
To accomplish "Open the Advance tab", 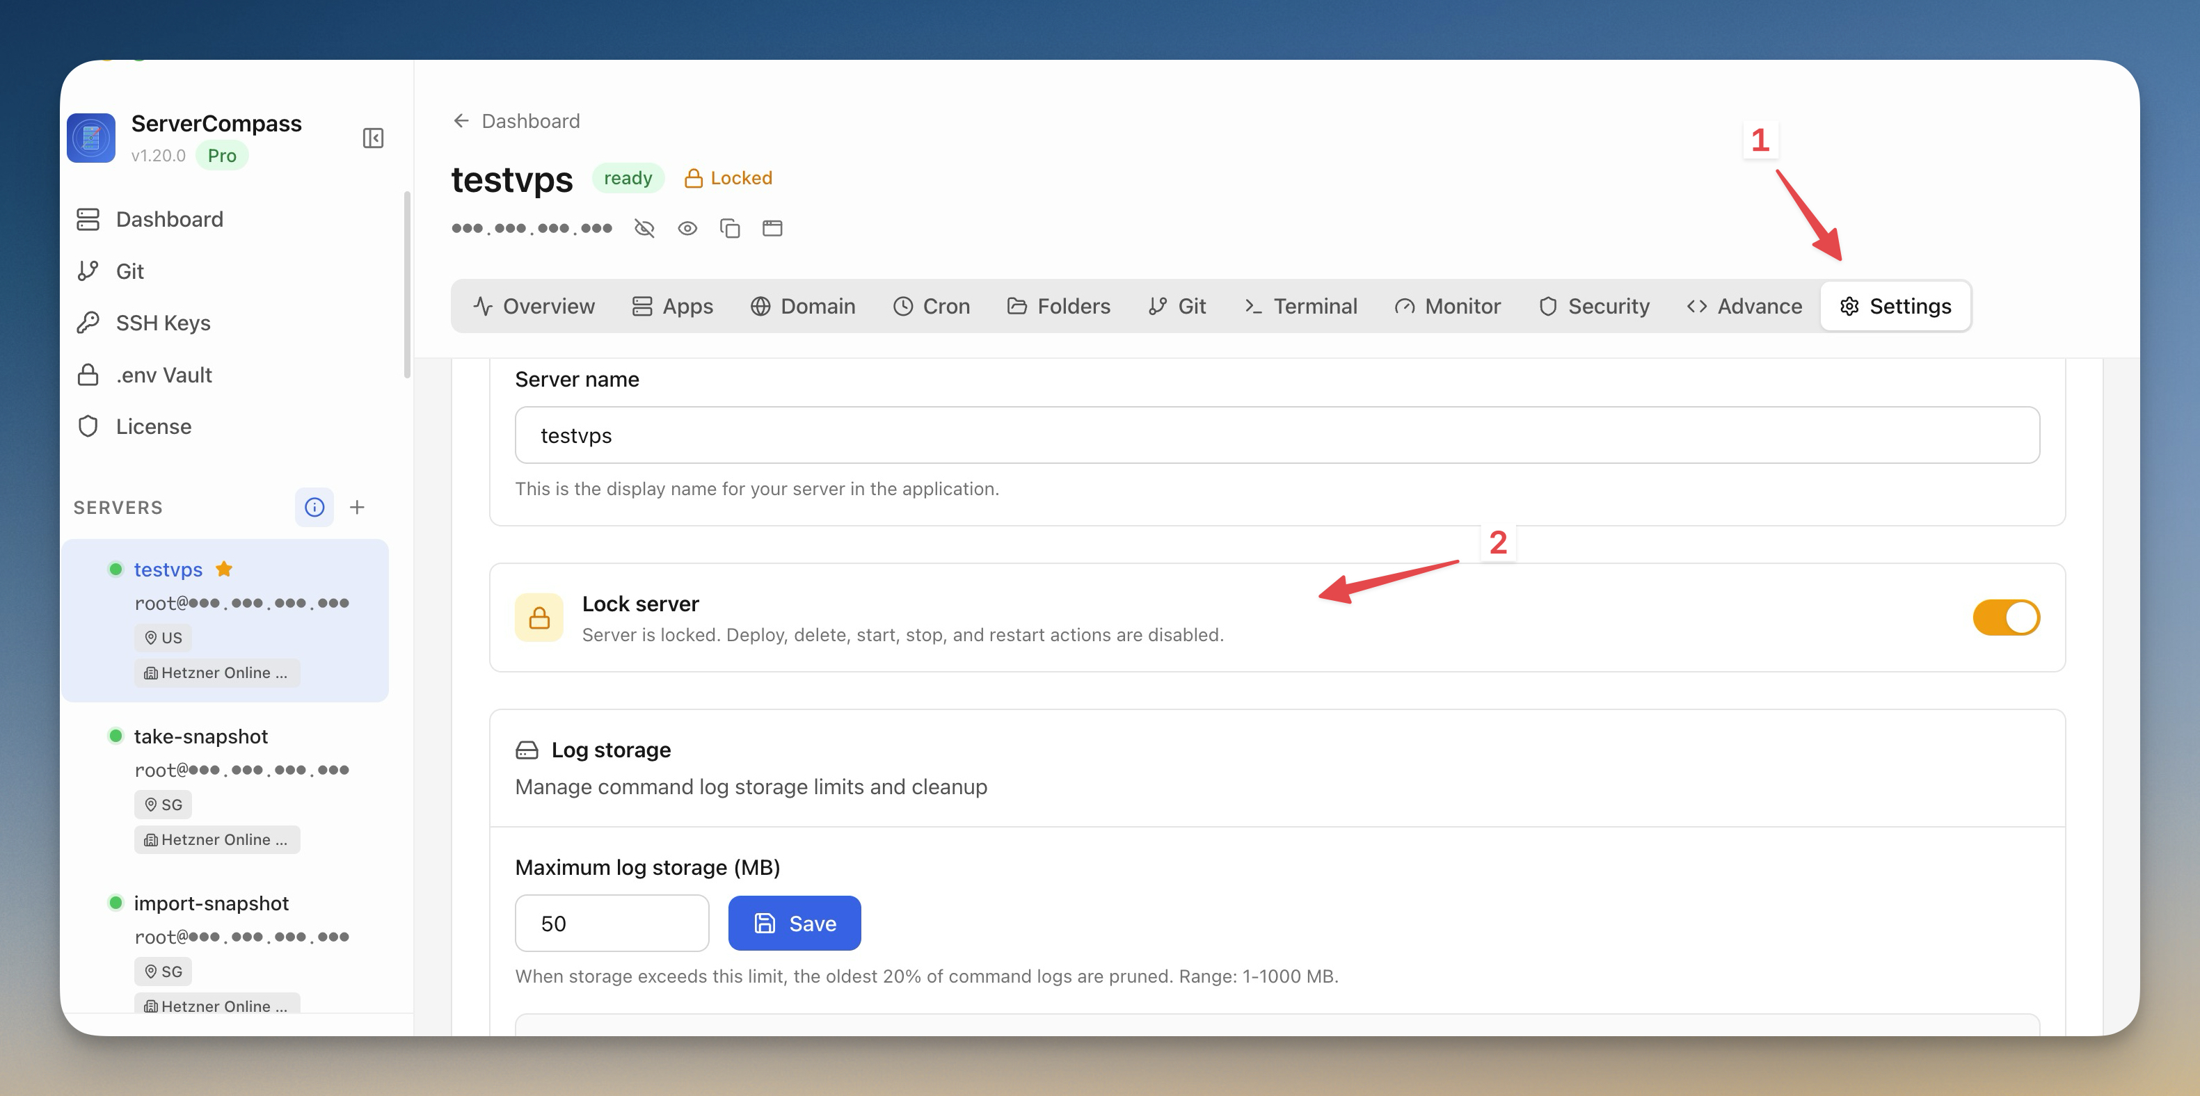I will tap(1744, 307).
